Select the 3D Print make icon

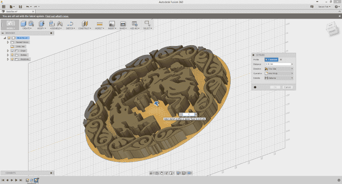point(123,23)
